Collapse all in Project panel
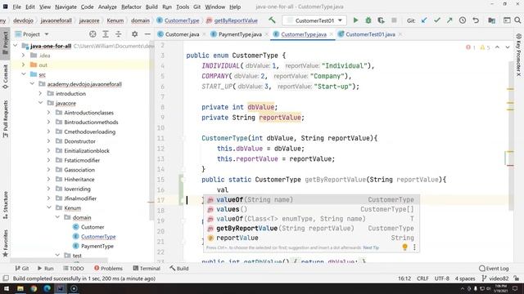Image resolution: width=524 pixels, height=294 pixels. [118, 34]
